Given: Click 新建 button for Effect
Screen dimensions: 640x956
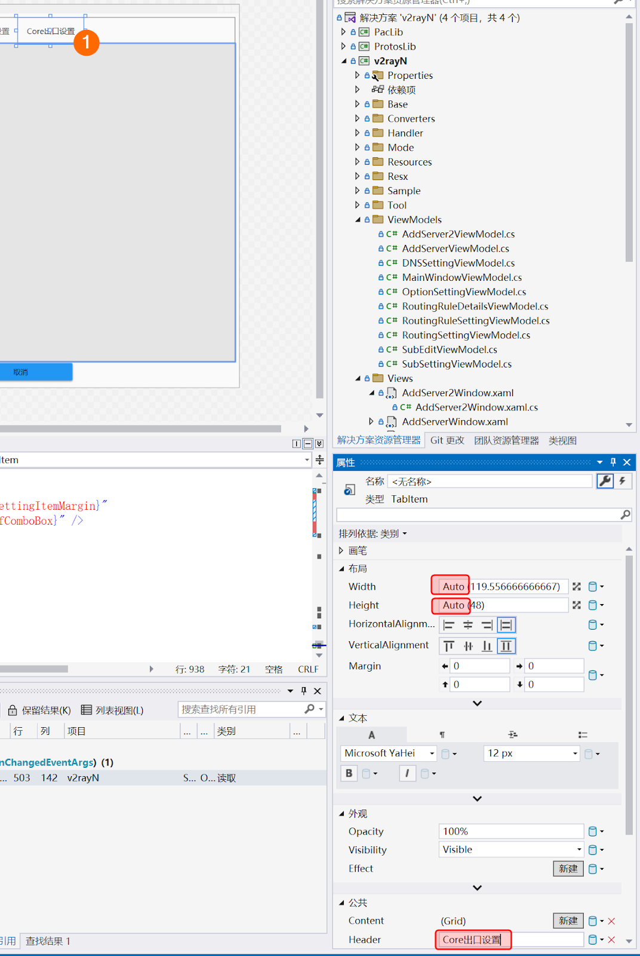Looking at the screenshot, I should tap(568, 869).
